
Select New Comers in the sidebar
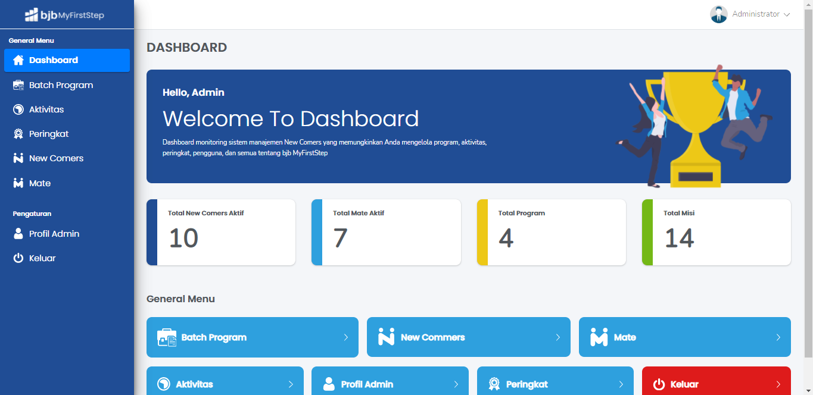(x=67, y=158)
